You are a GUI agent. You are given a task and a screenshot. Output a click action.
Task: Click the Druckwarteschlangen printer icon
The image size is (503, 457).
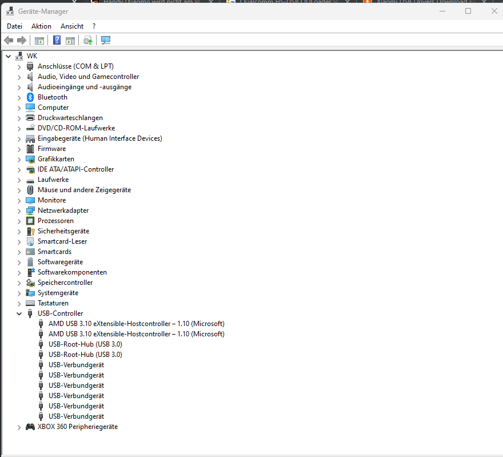click(x=30, y=118)
